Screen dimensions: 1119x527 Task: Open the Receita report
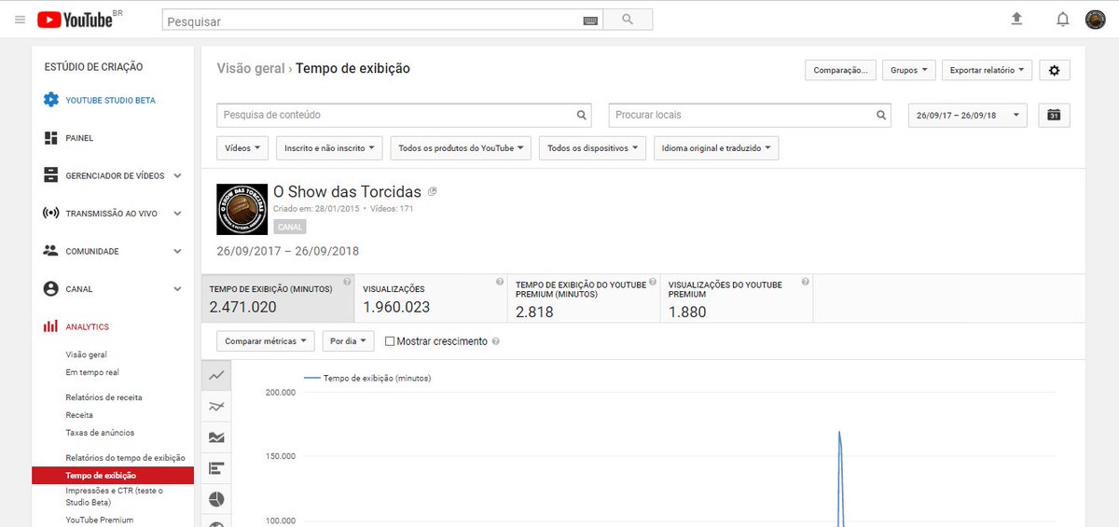pyautogui.click(x=79, y=415)
